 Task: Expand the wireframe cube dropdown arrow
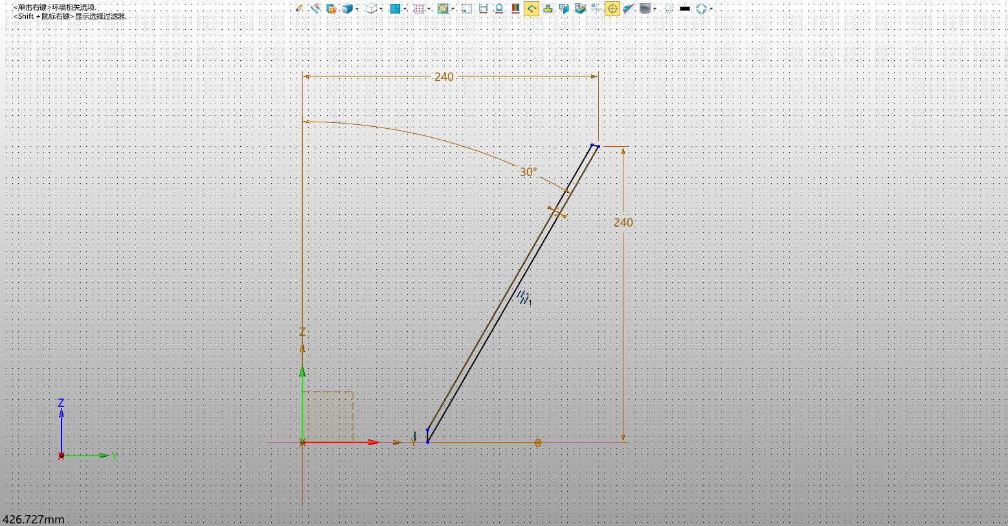coord(381,9)
